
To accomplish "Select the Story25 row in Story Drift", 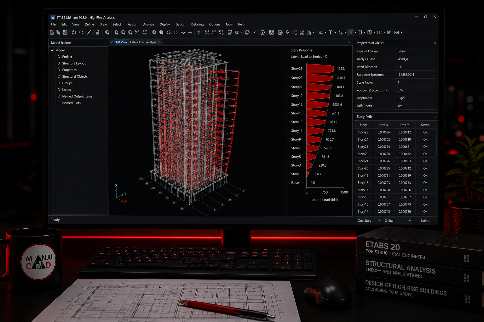I will pos(395,132).
